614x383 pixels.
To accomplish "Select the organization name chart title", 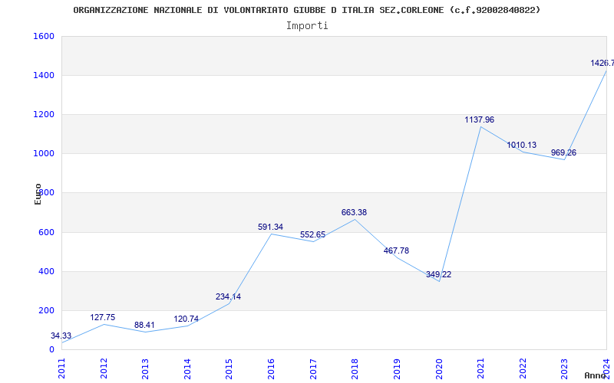I will click(x=307, y=10).
